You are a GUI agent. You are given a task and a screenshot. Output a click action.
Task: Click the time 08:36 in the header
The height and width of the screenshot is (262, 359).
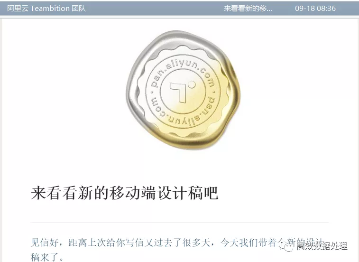[326, 8]
